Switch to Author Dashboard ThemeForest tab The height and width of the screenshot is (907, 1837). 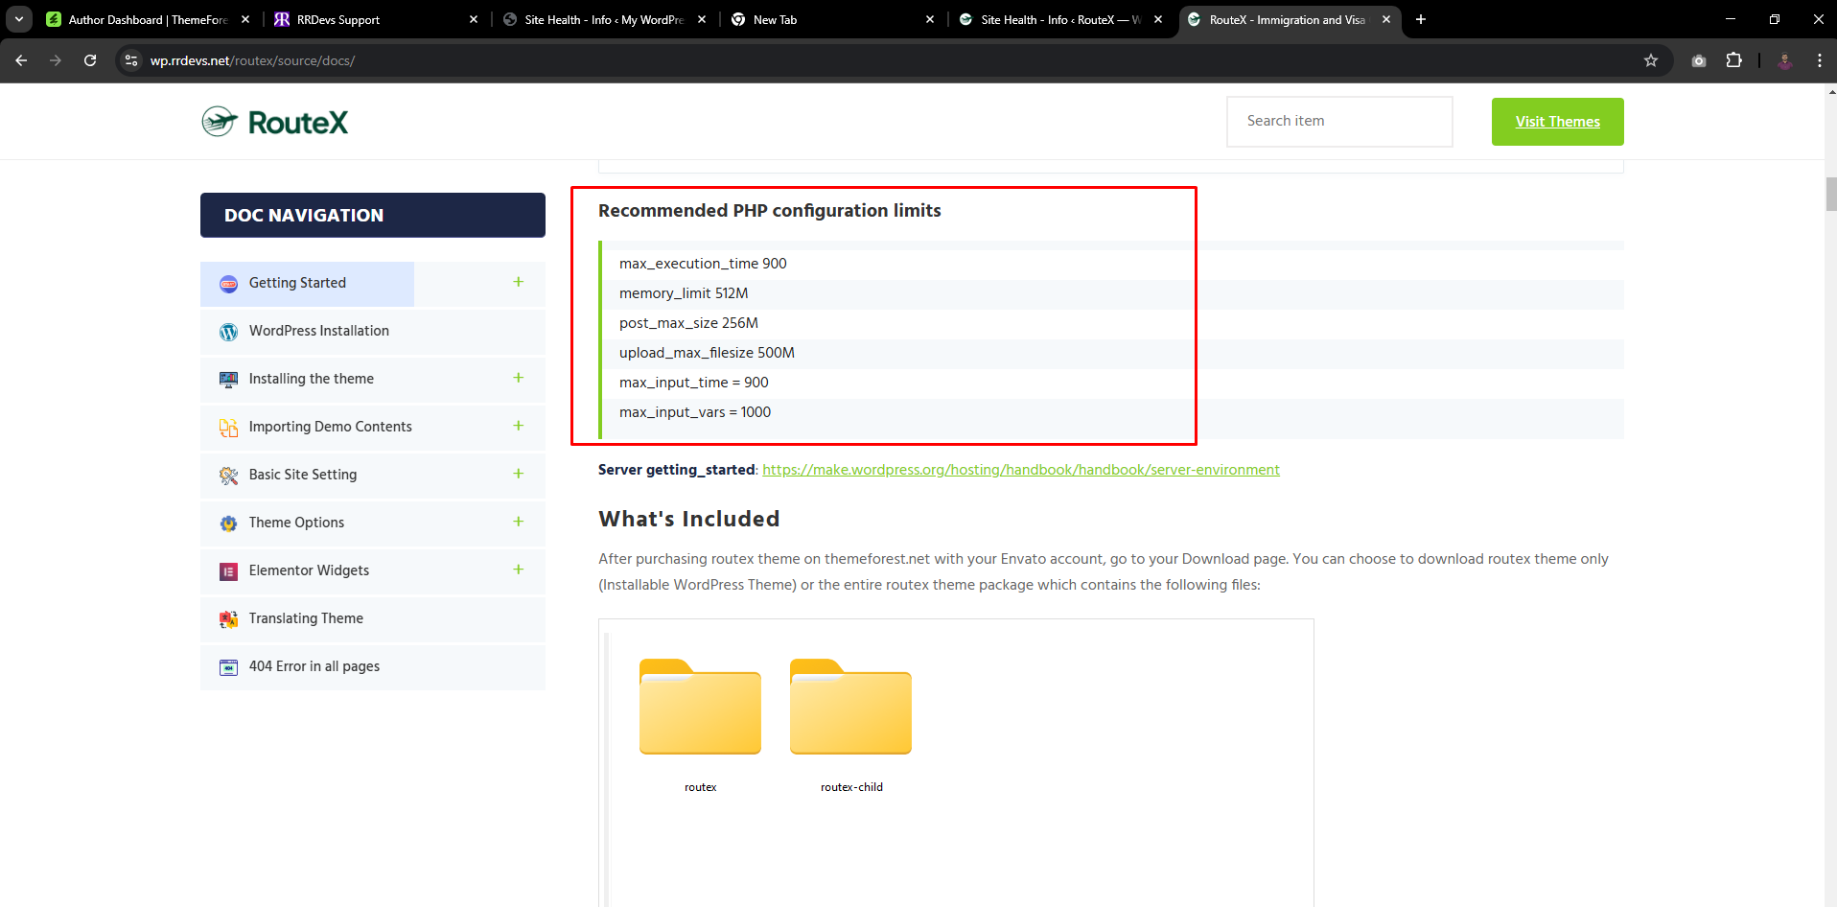tap(148, 19)
